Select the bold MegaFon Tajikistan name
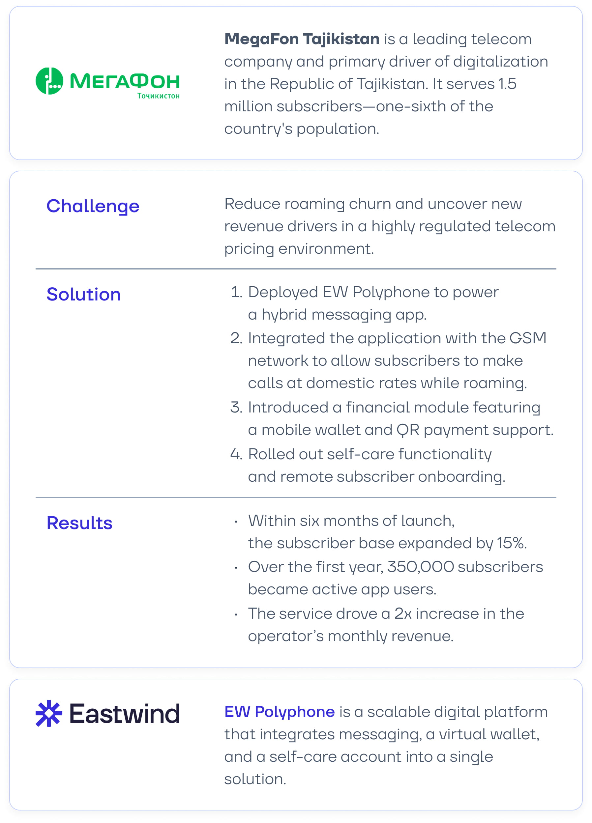This screenshot has height=823, width=592. pos(302,39)
